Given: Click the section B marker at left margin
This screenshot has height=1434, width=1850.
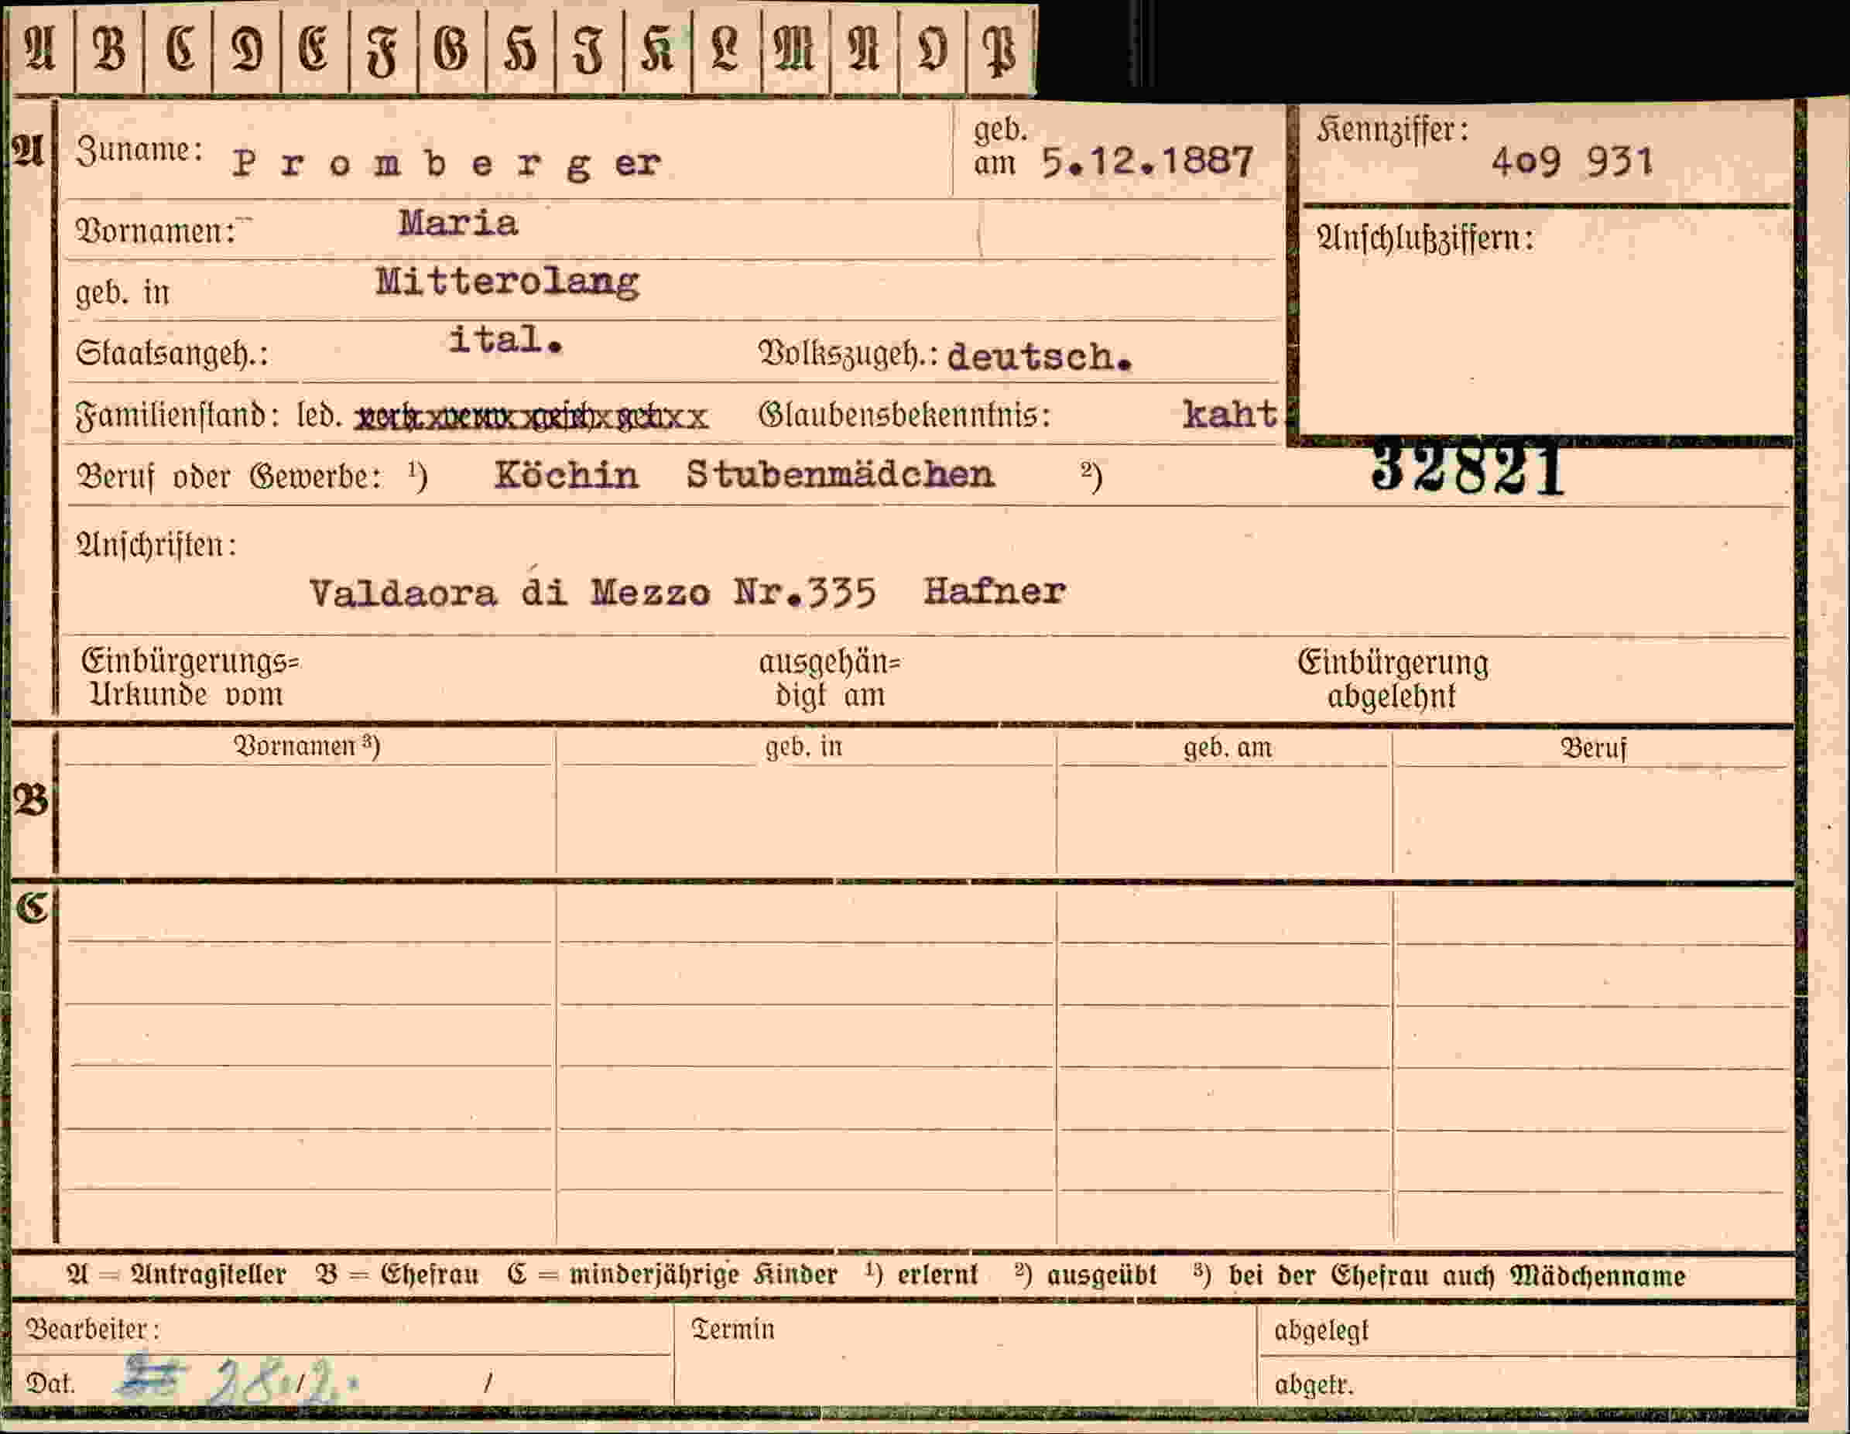Looking at the screenshot, I should pyautogui.click(x=30, y=800).
